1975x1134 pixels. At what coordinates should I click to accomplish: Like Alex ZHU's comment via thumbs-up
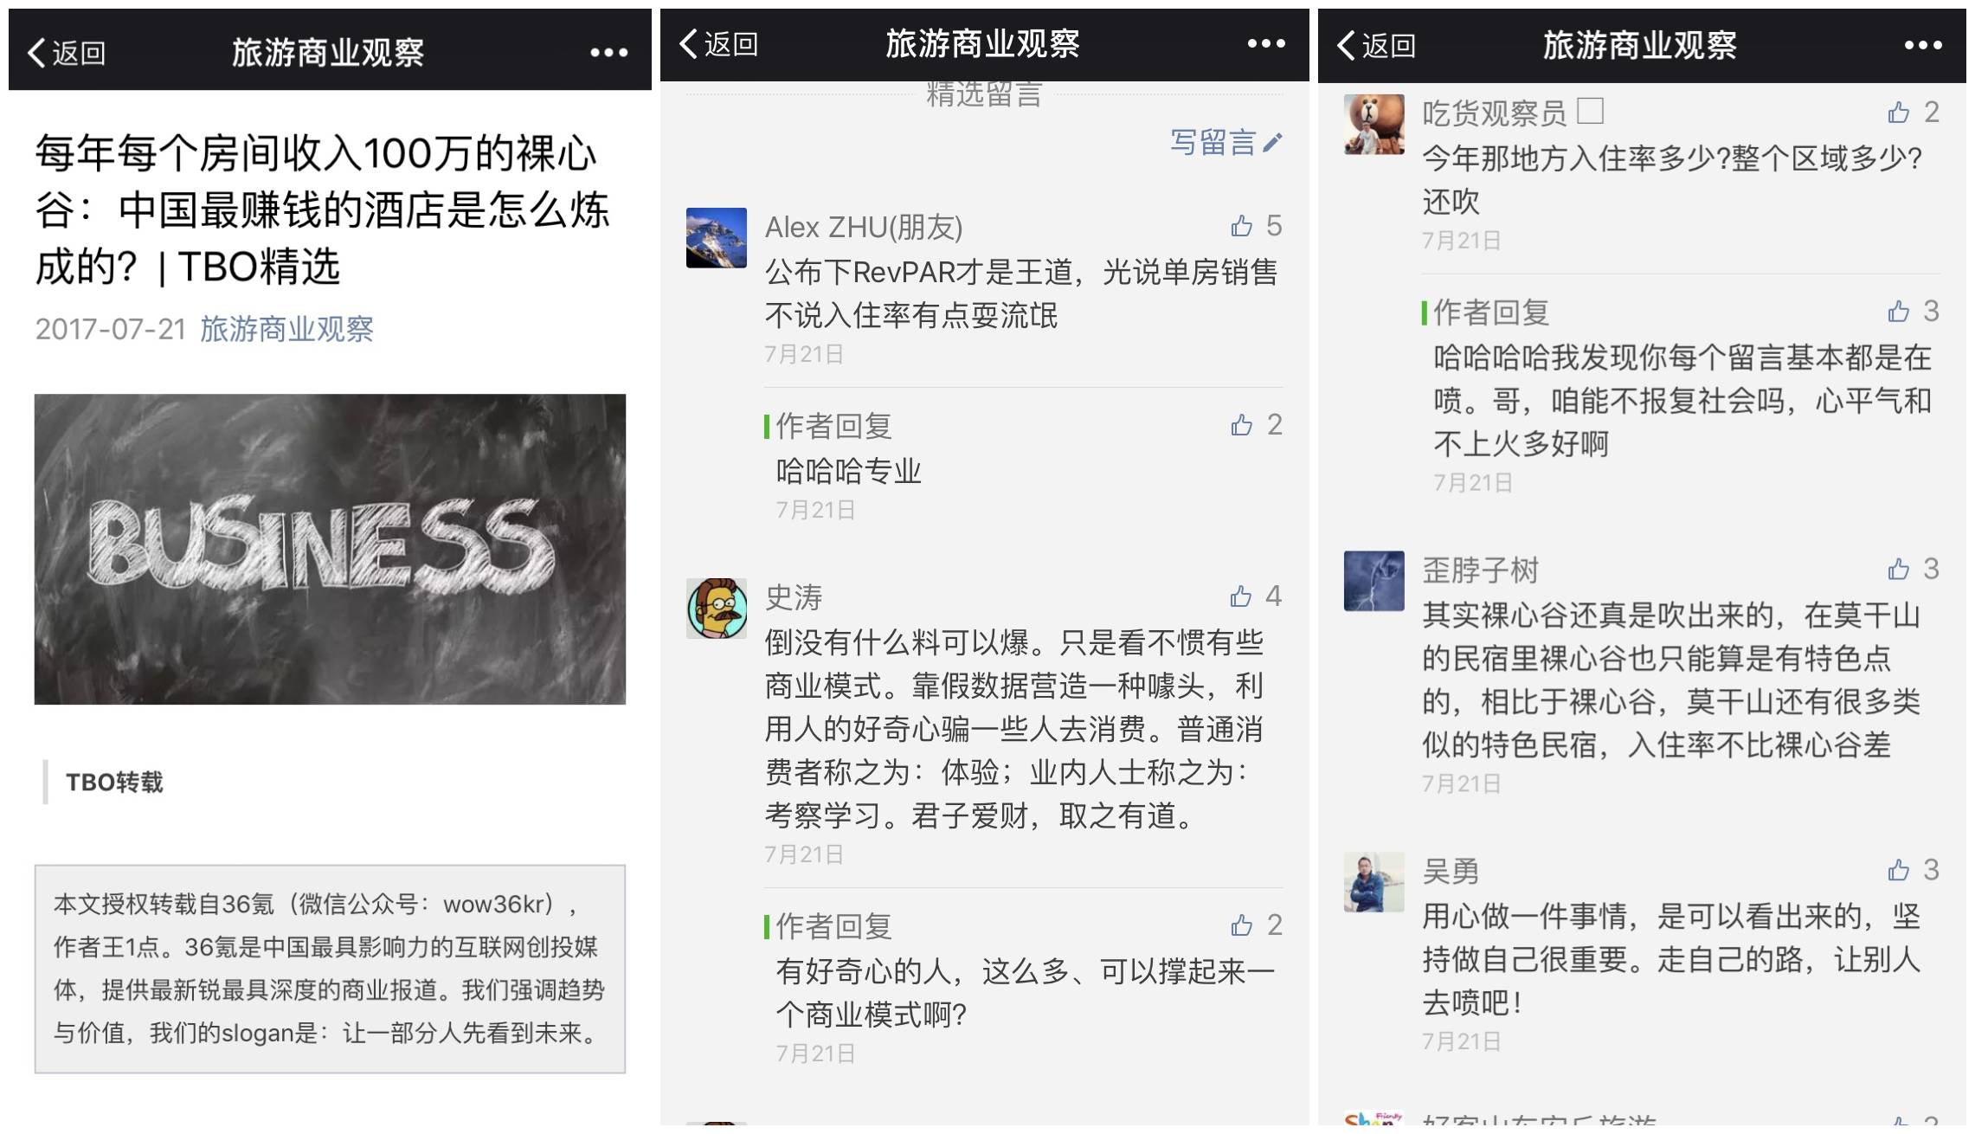click(1241, 226)
